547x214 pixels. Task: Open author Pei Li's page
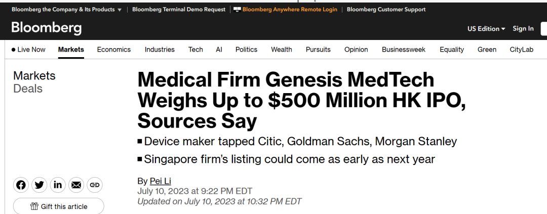point(161,181)
